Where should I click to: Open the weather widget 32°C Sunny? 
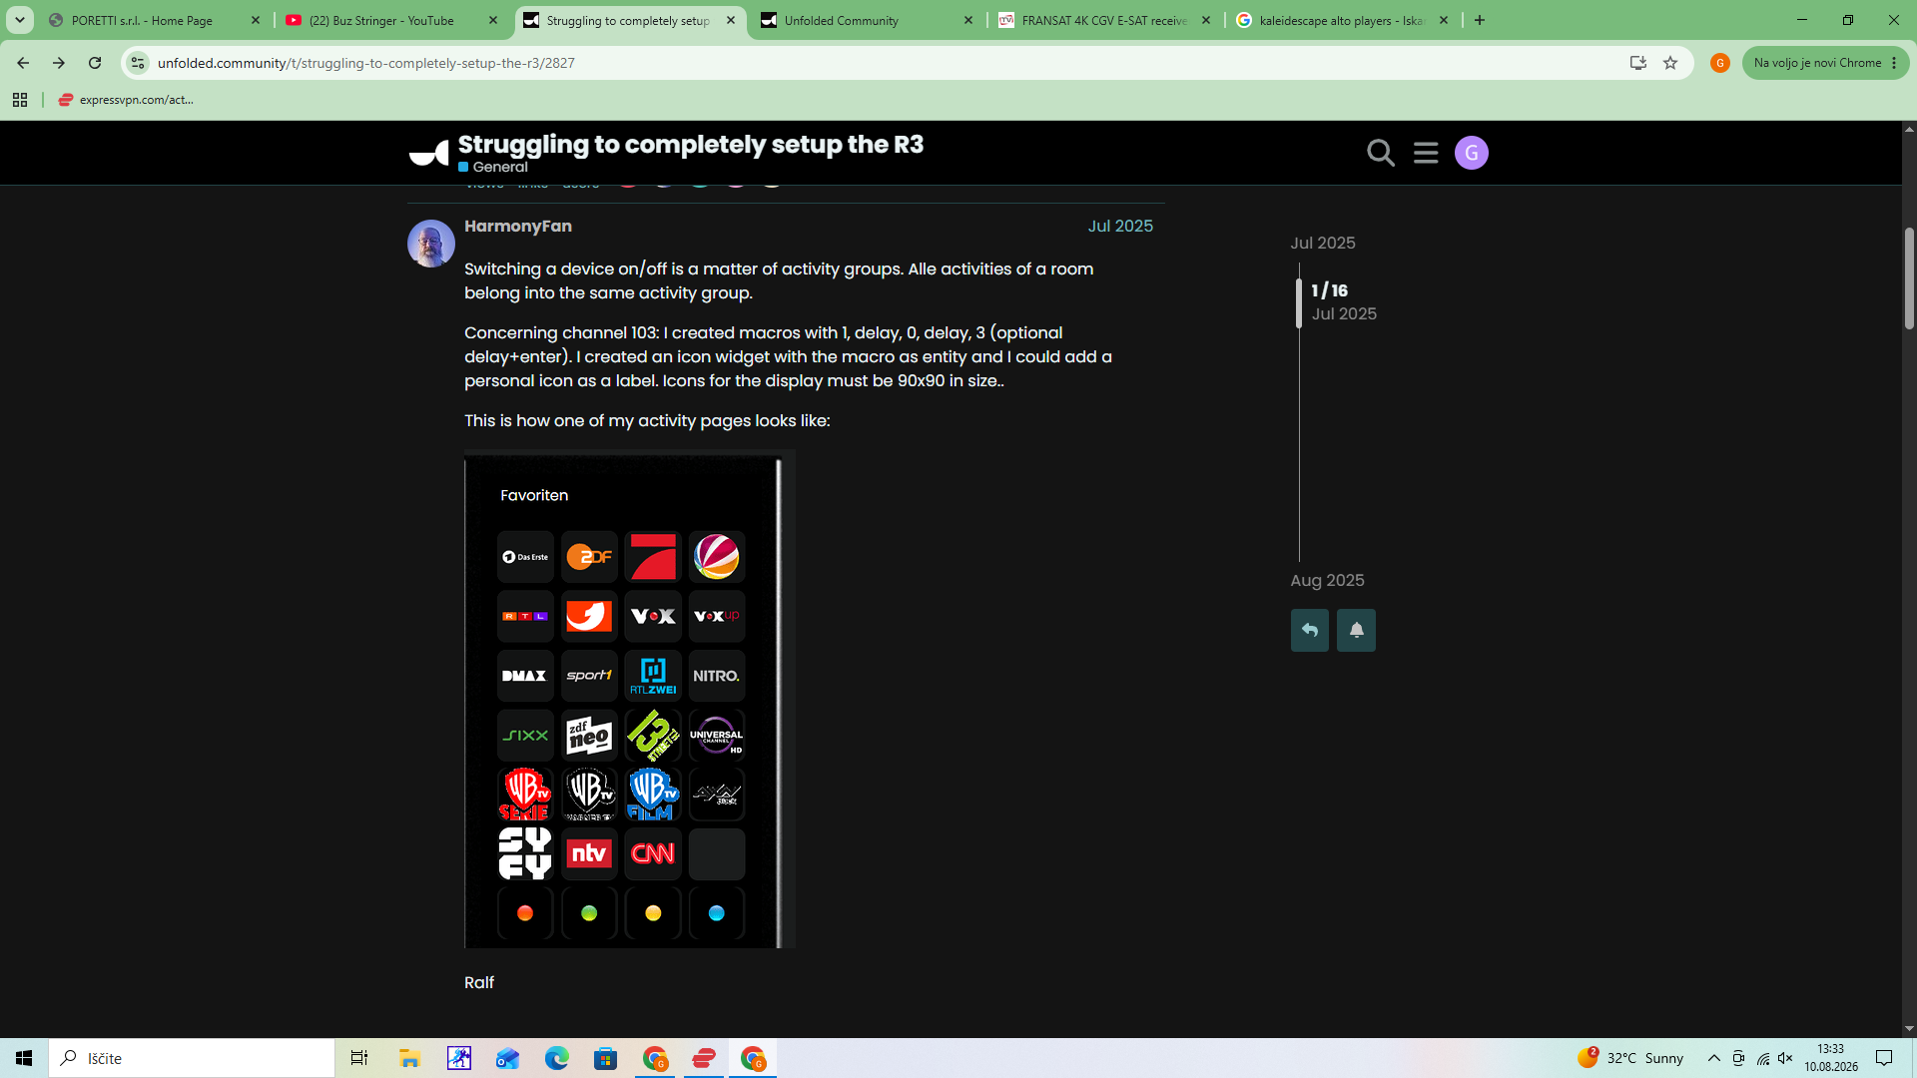tap(1631, 1058)
